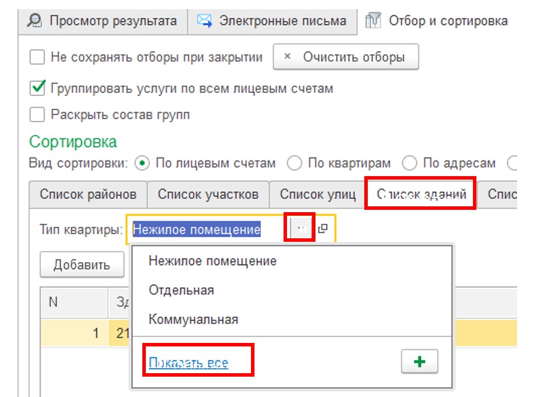The image size is (538, 397).
Task: Click the filter icon on Отбор и сортировка
Action: 374,20
